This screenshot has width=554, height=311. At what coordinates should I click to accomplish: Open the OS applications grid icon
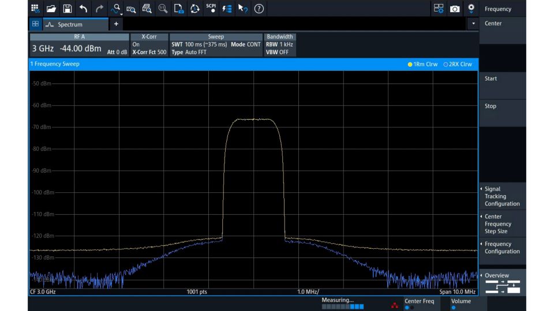pyautogui.click(x=35, y=9)
